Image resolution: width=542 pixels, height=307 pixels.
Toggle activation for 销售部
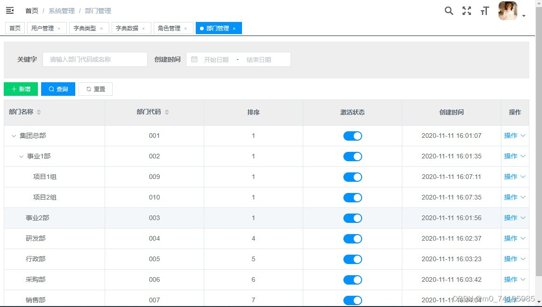click(x=353, y=300)
